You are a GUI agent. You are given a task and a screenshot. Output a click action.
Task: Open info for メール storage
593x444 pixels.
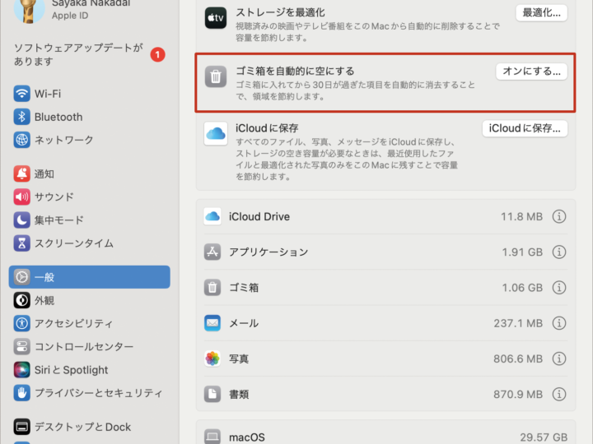coord(559,323)
